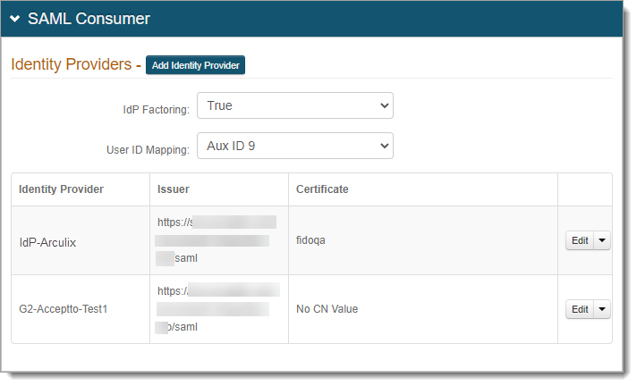Open caret menu beside IdP-Arculix Edit
The height and width of the screenshot is (386, 637).
click(x=601, y=240)
